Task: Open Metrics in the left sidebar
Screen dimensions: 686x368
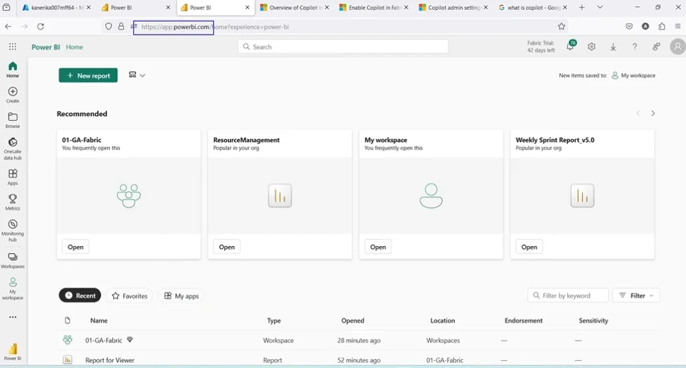Action: point(13,202)
